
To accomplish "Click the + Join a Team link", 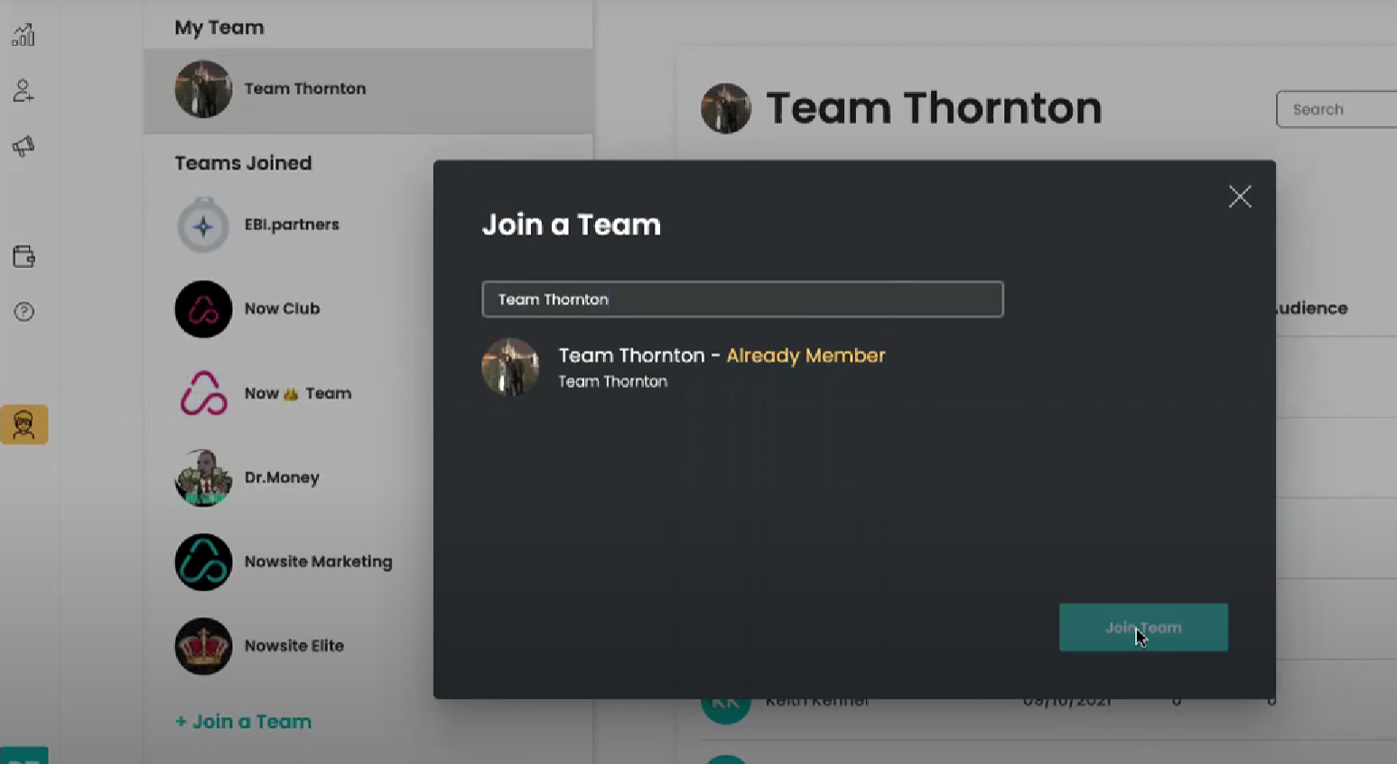I will pos(243,722).
